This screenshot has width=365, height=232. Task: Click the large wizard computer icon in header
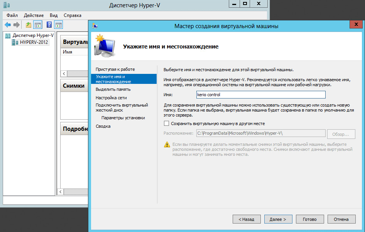pos(105,46)
